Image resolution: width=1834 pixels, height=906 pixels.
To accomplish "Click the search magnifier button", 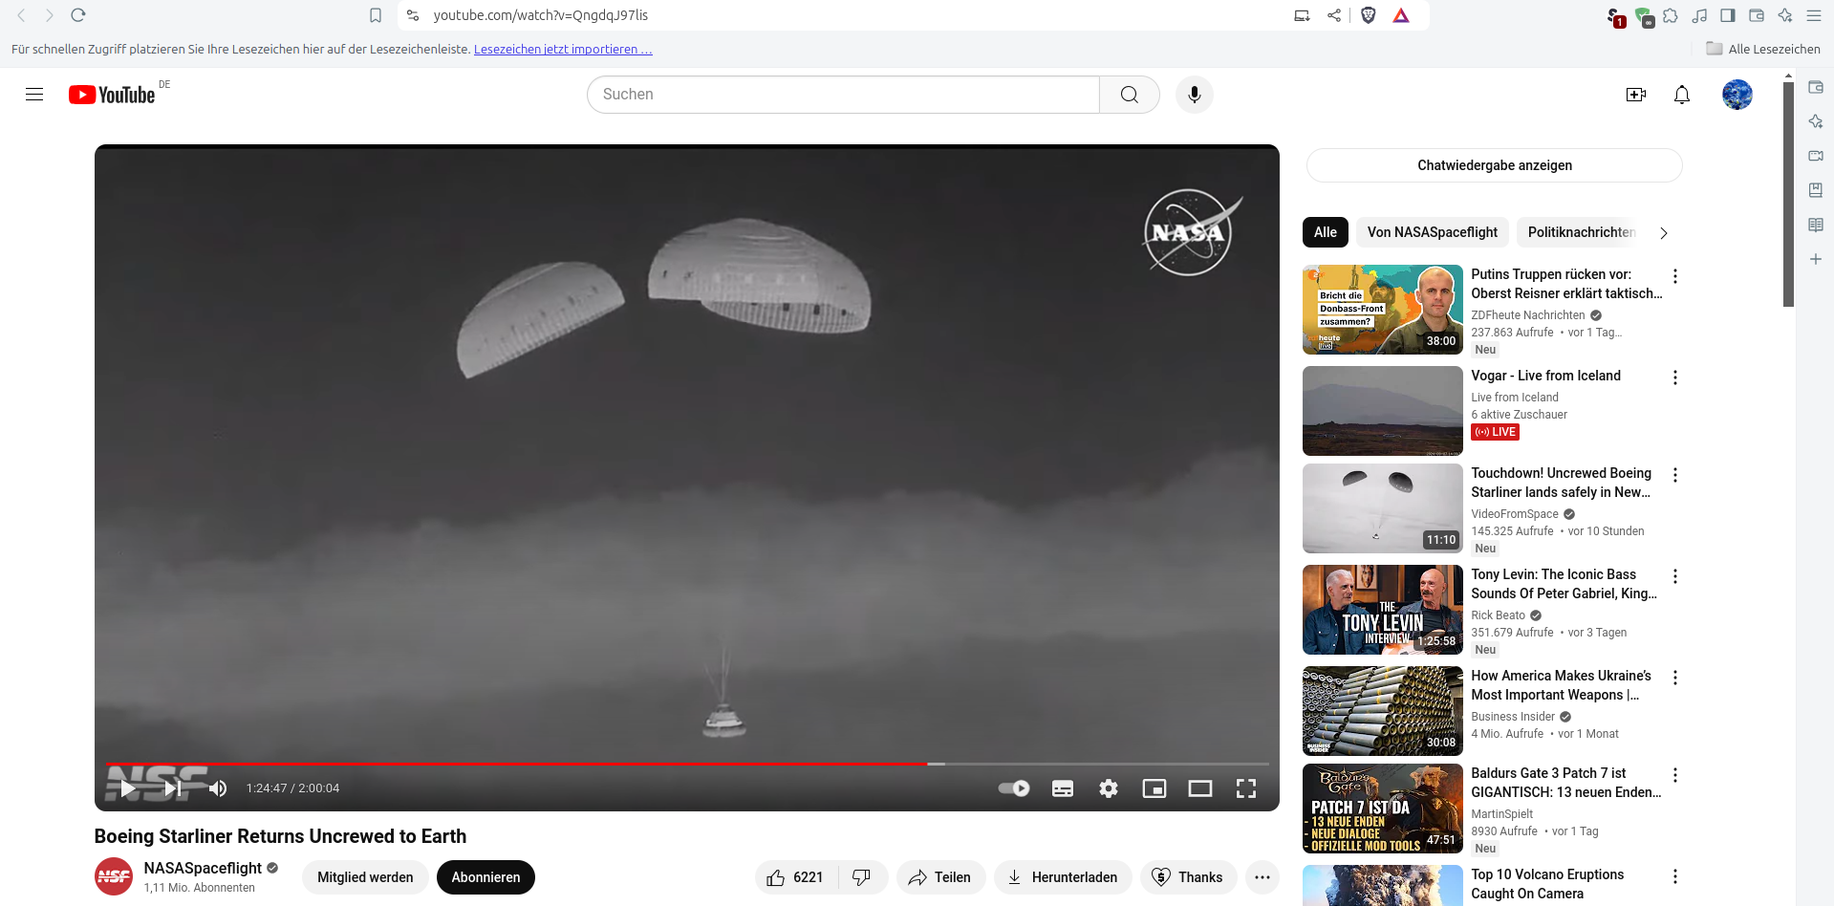I will pyautogui.click(x=1130, y=95).
